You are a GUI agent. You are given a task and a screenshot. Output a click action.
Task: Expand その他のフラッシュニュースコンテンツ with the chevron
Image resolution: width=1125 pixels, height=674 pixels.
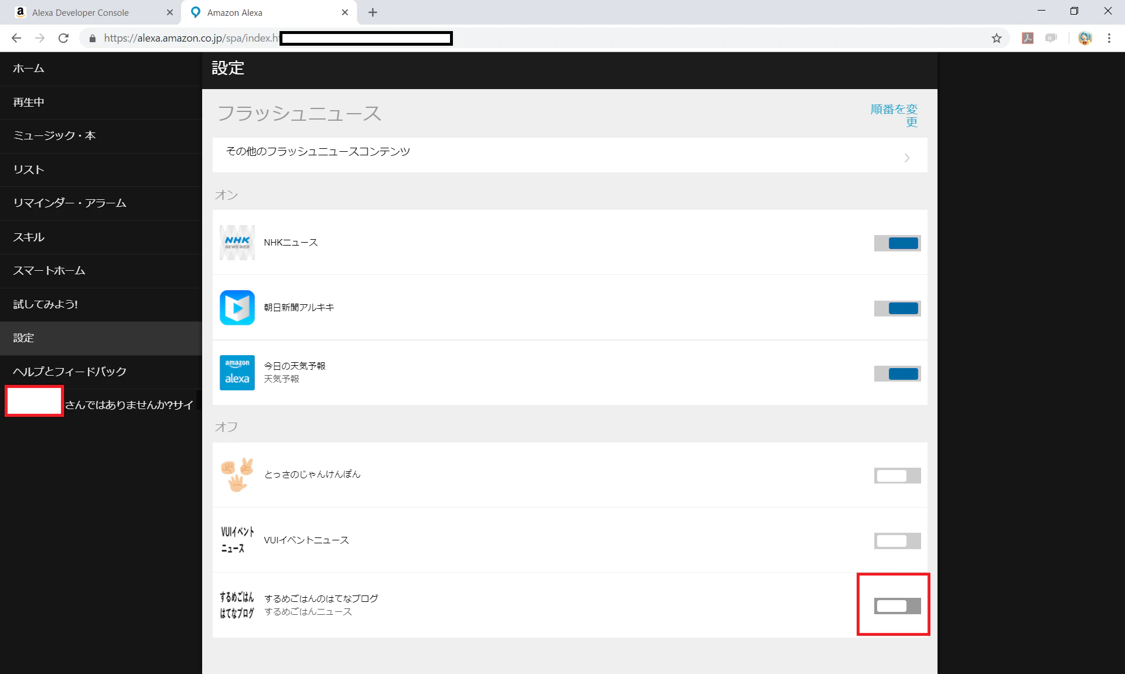click(907, 158)
